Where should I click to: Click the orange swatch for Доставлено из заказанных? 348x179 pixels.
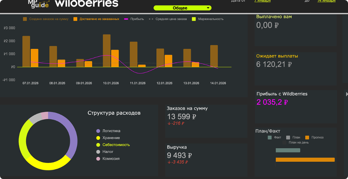click(x=75, y=19)
